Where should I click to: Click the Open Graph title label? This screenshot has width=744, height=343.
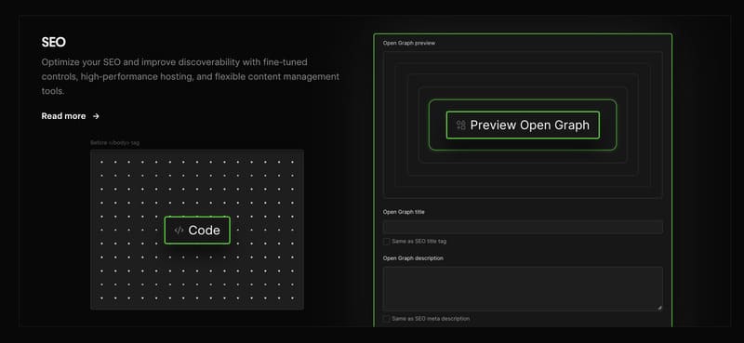(x=404, y=212)
